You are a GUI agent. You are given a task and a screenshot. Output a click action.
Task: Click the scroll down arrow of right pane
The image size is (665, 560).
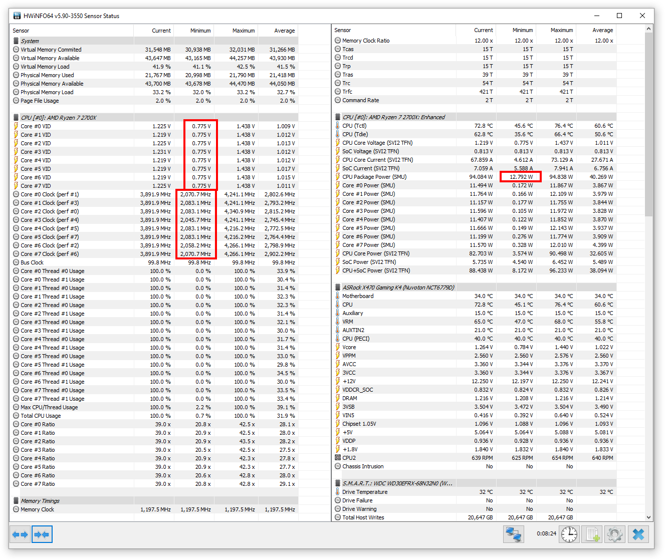pyautogui.click(x=649, y=517)
